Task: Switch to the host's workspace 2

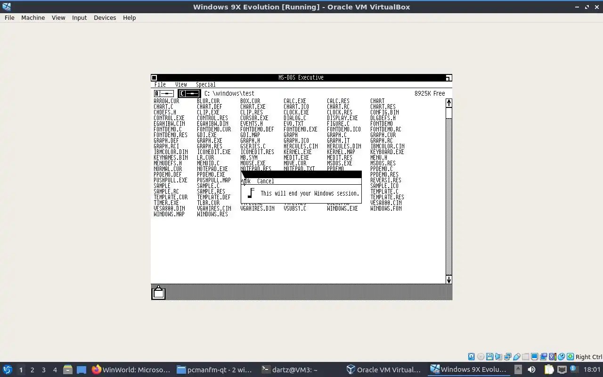Action: (x=32, y=370)
